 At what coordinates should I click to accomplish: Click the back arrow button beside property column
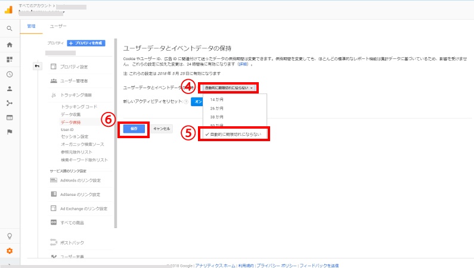pyautogui.click(x=38, y=66)
